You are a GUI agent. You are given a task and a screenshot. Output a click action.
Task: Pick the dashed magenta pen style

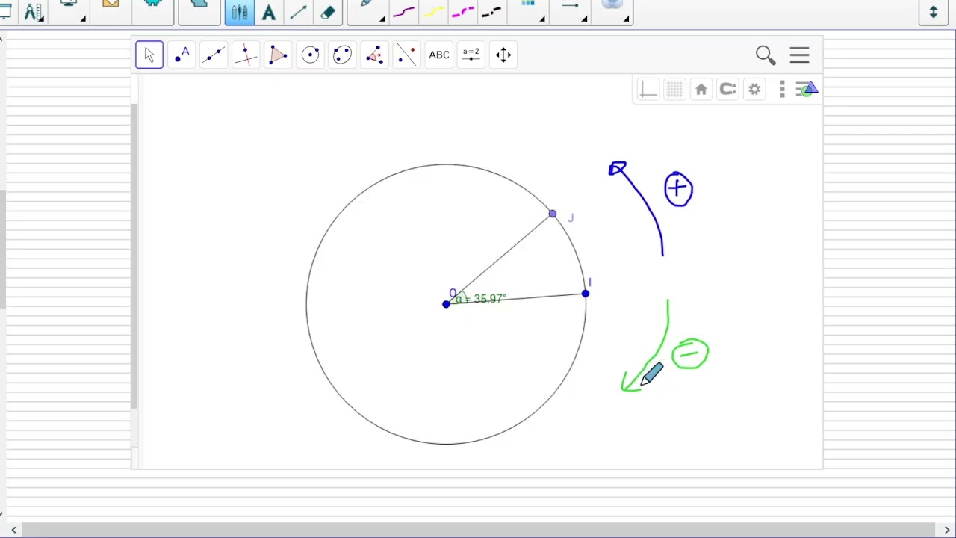coord(463,12)
